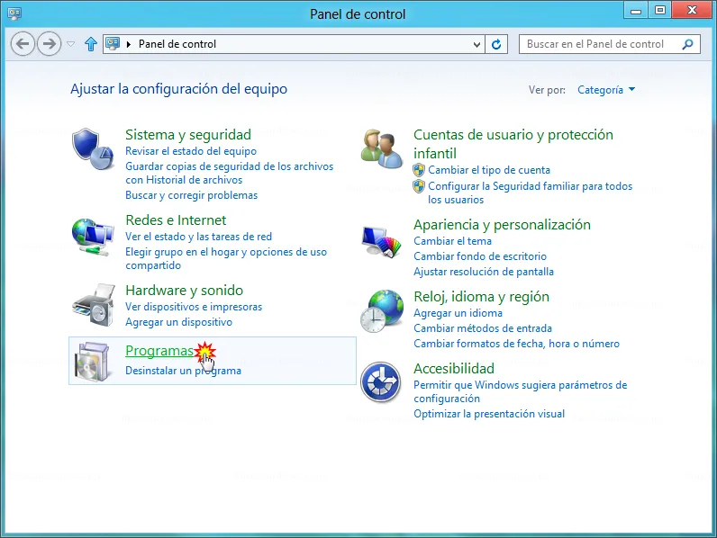Minimize the Panel de control window
Viewport: 717px width, 538px height.
click(636, 10)
